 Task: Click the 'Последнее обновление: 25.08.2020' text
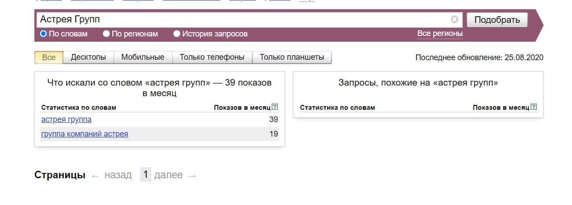479,58
